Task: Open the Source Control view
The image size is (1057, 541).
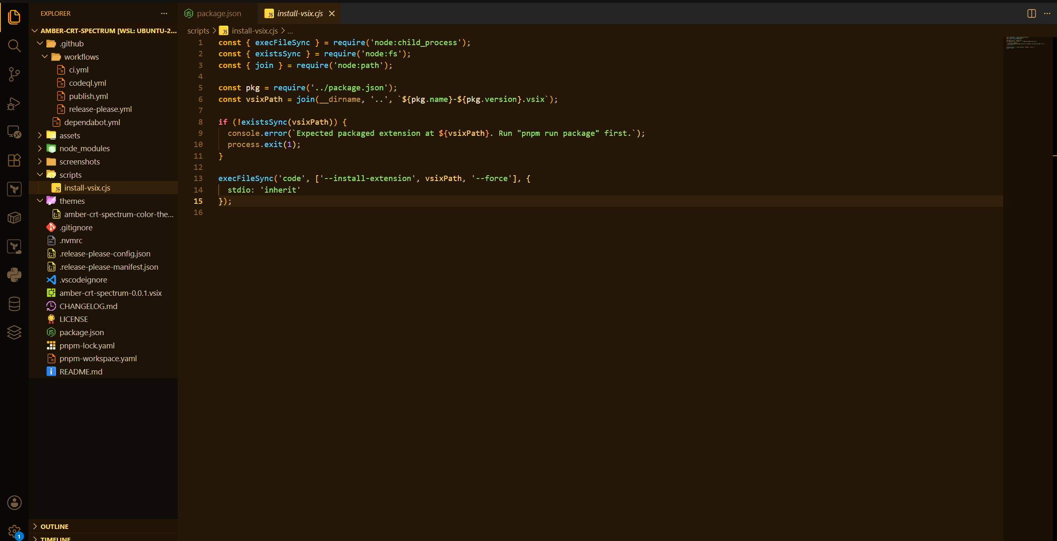Action: (x=14, y=74)
